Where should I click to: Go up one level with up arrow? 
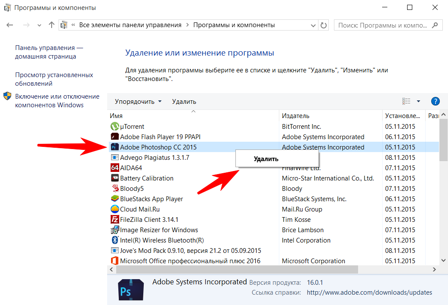52,25
